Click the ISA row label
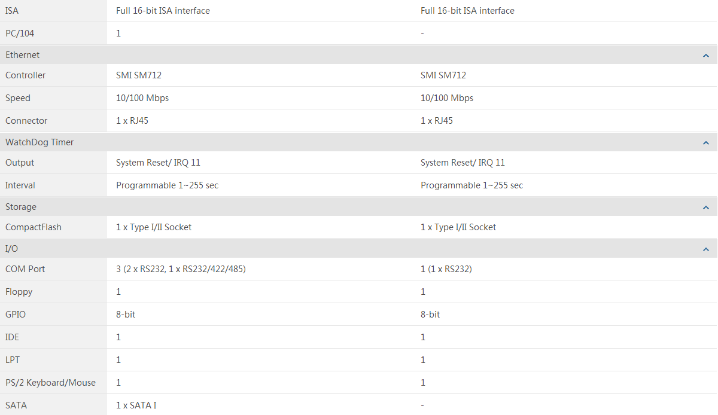The width and height of the screenshot is (718, 415). 12,11
